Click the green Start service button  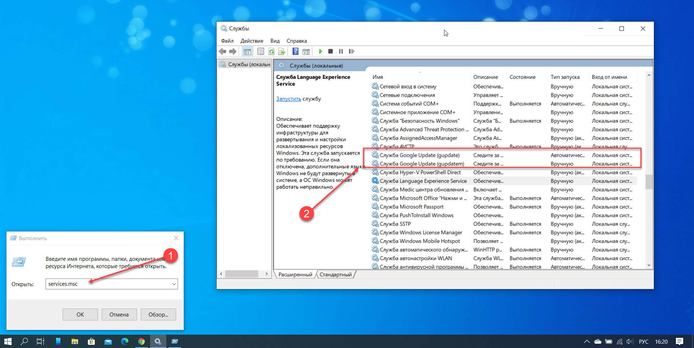(320, 51)
